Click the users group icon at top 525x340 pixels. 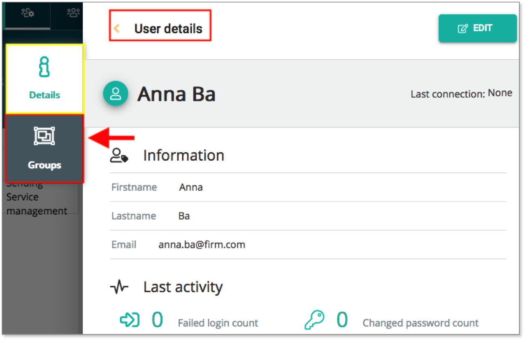tap(73, 13)
